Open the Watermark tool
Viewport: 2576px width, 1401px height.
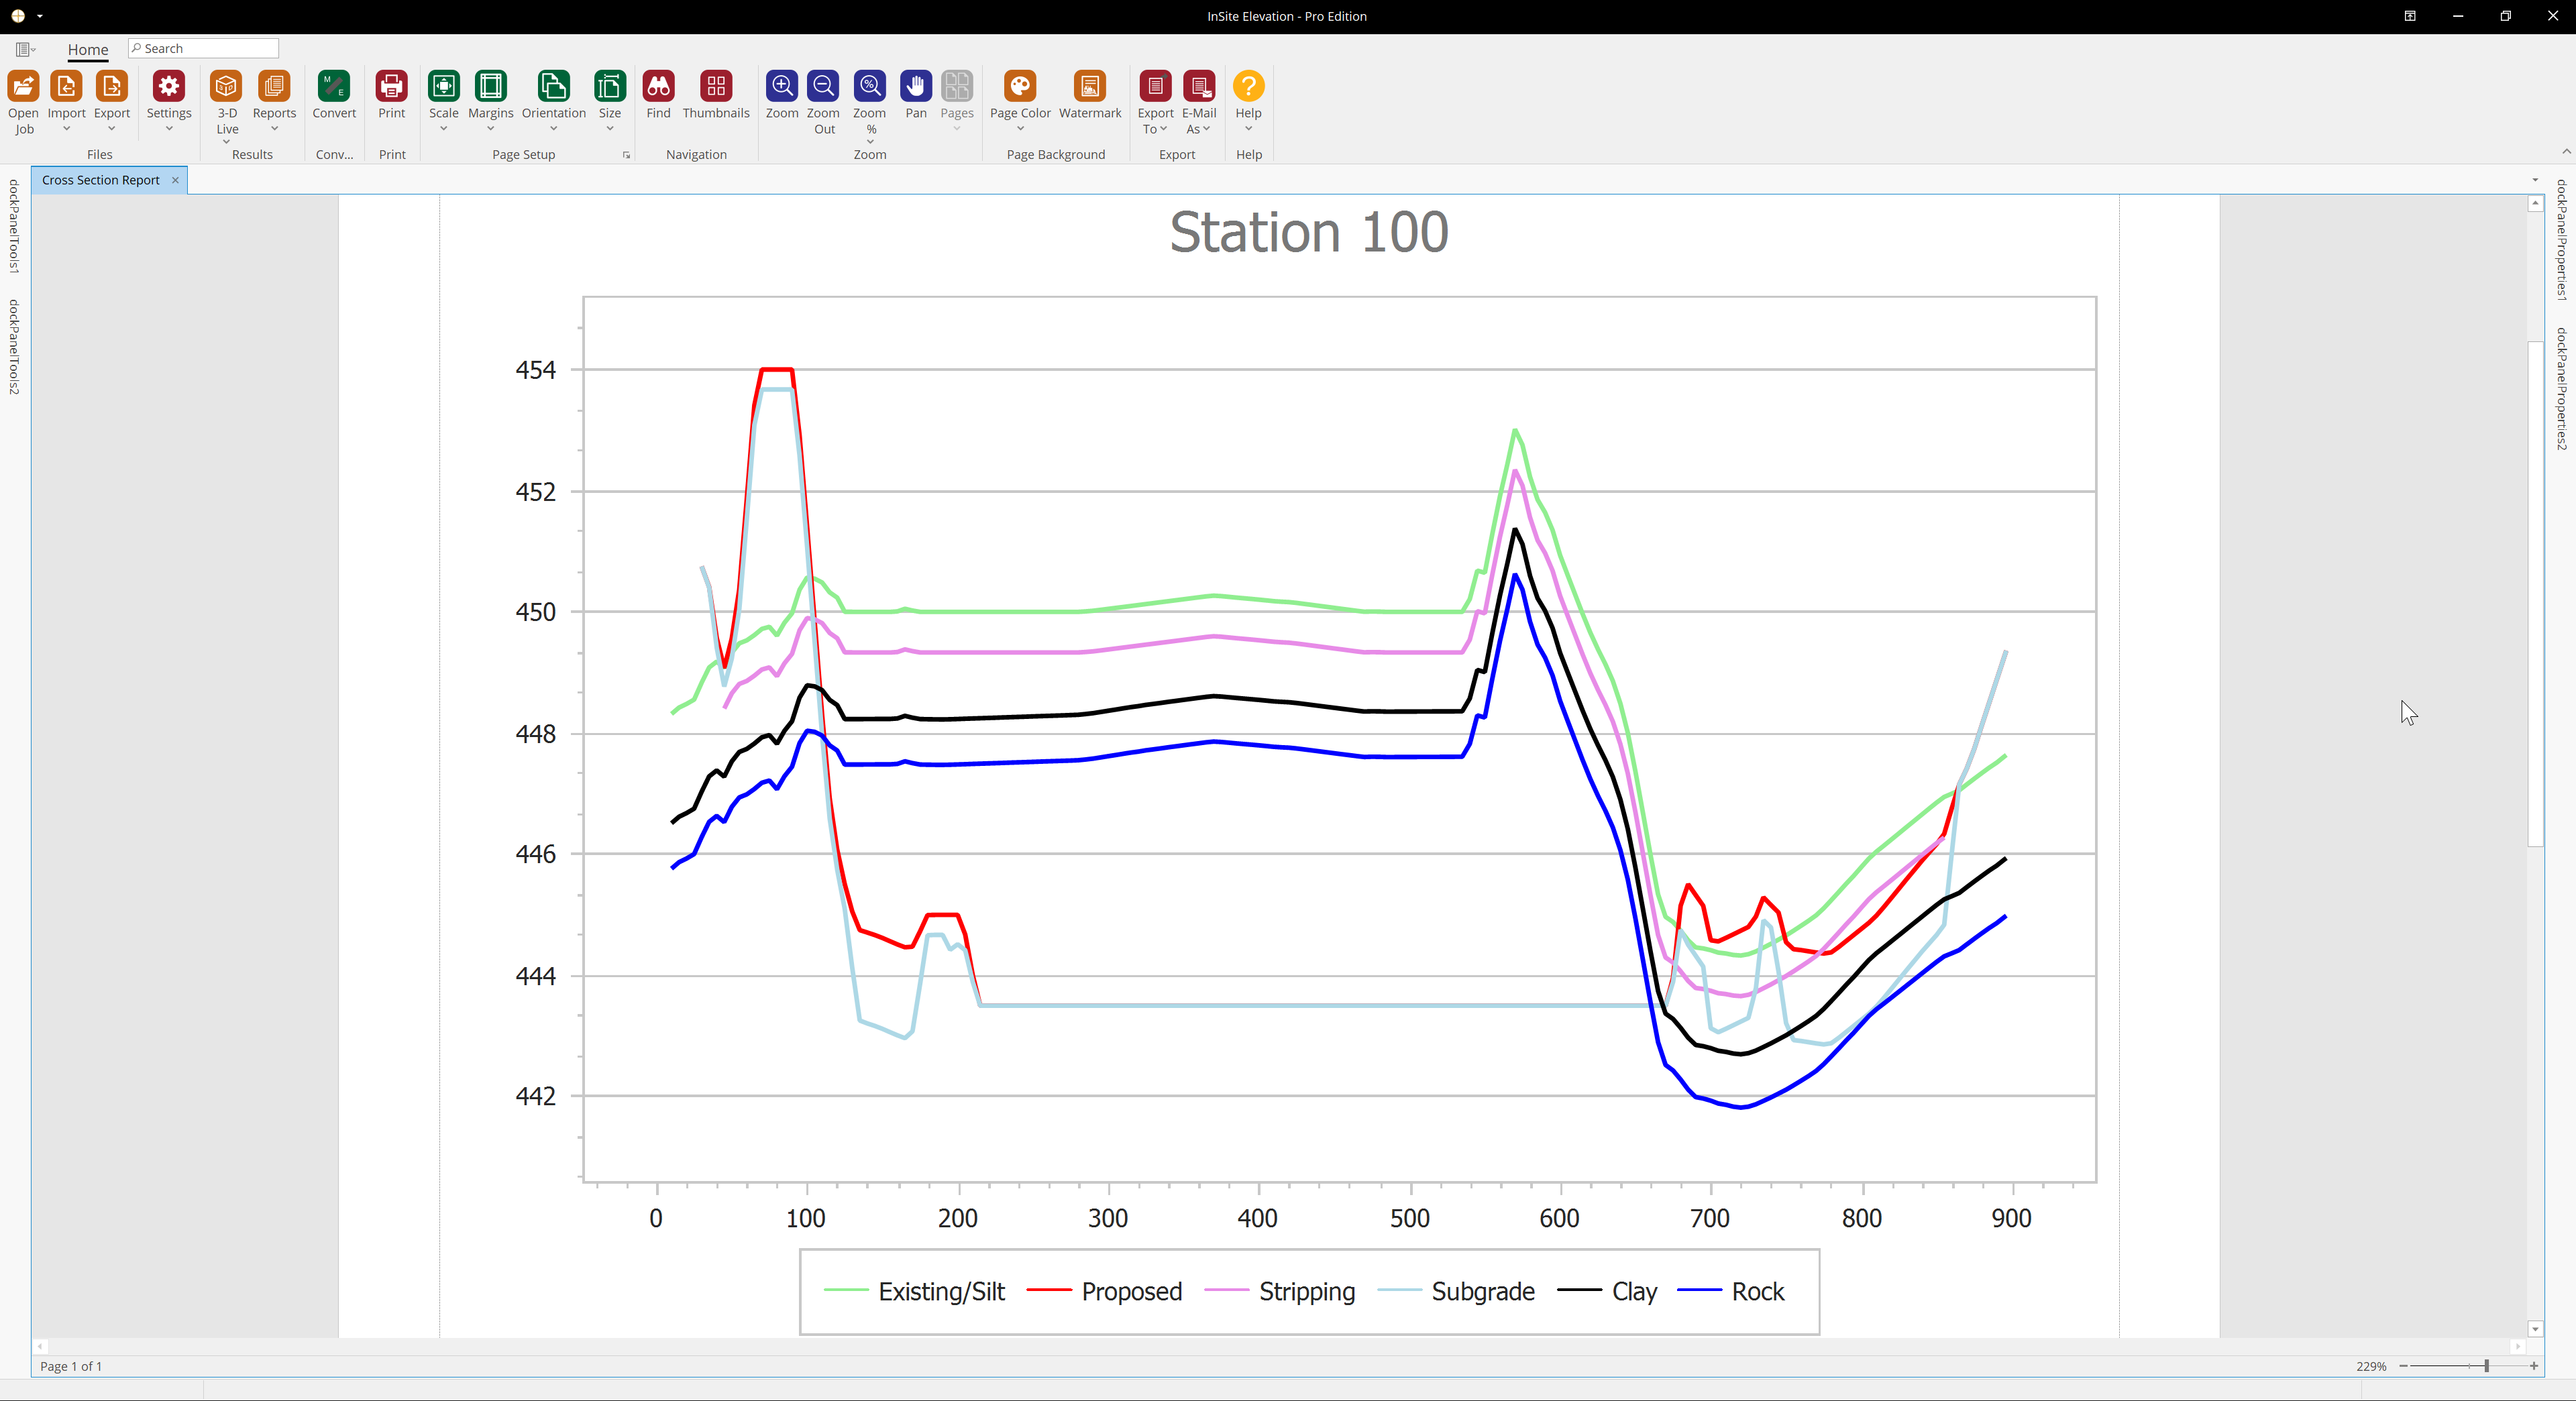(x=1089, y=87)
